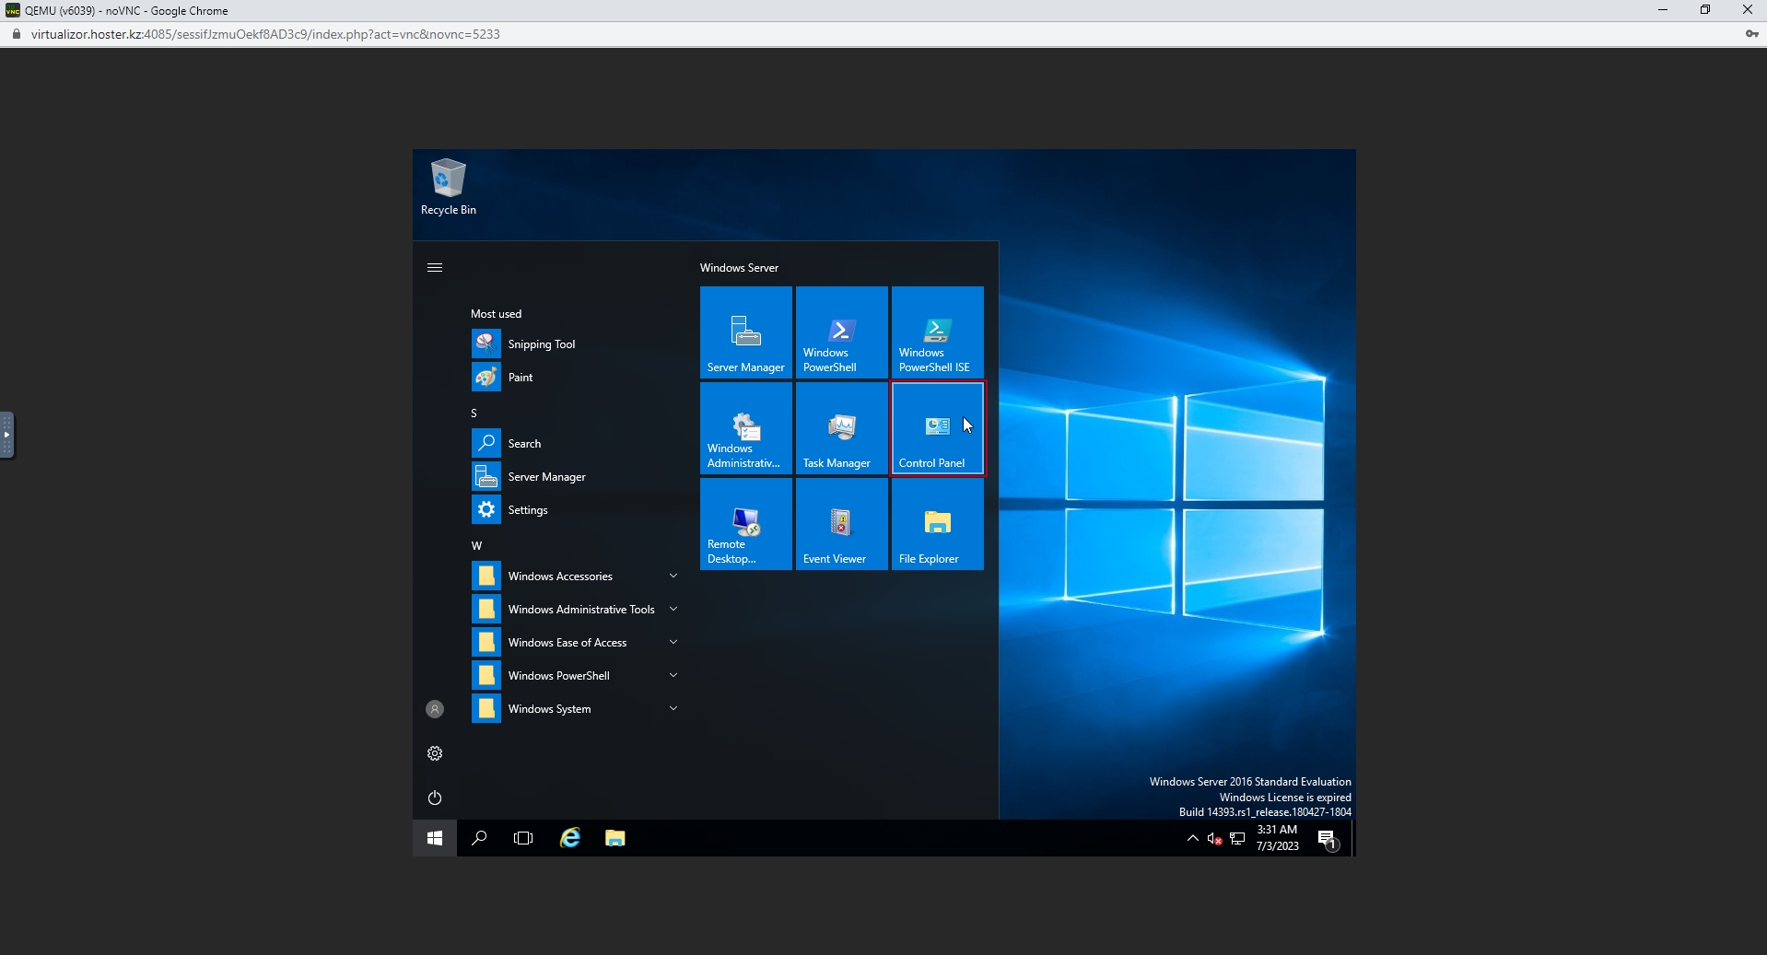Open the Server Manager tile

pyautogui.click(x=746, y=332)
